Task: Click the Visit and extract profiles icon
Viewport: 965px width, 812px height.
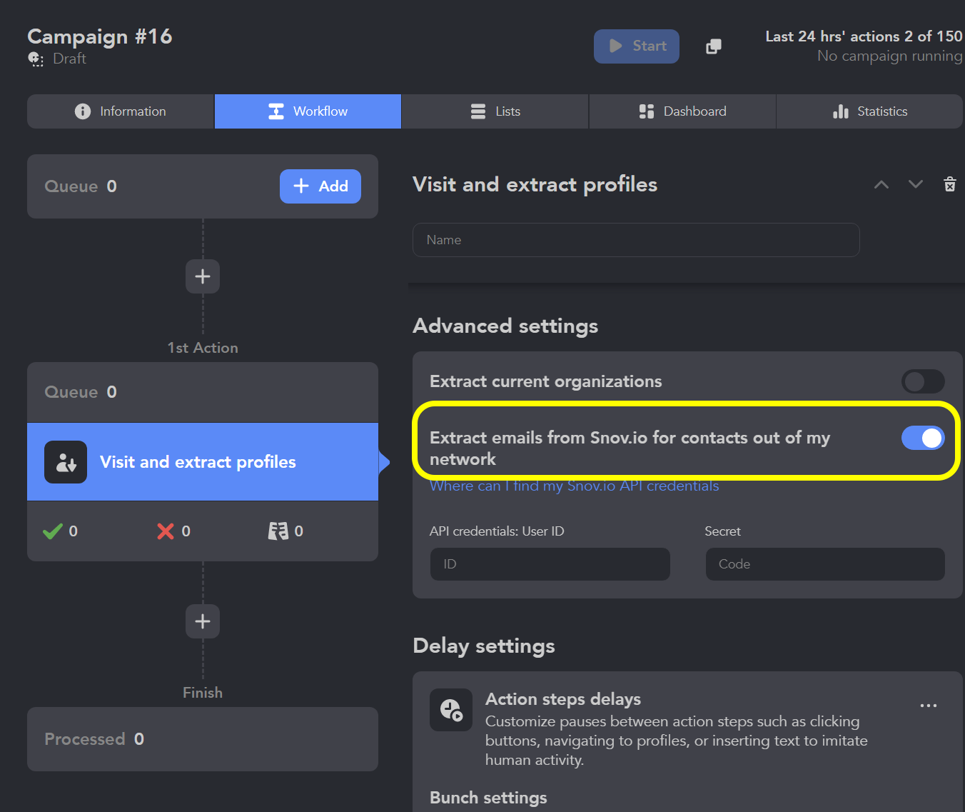Action: coord(66,462)
